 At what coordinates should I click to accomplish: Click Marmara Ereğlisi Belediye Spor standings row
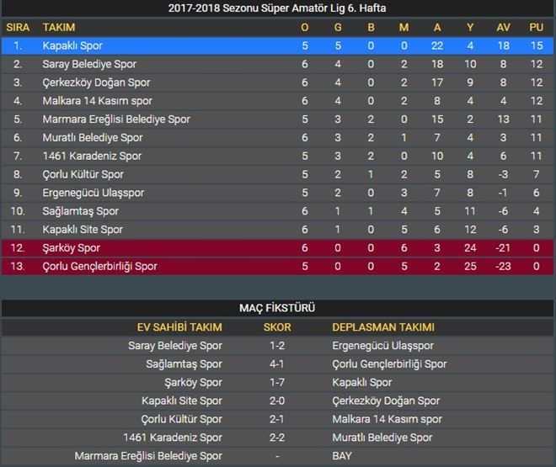pyautogui.click(x=116, y=119)
